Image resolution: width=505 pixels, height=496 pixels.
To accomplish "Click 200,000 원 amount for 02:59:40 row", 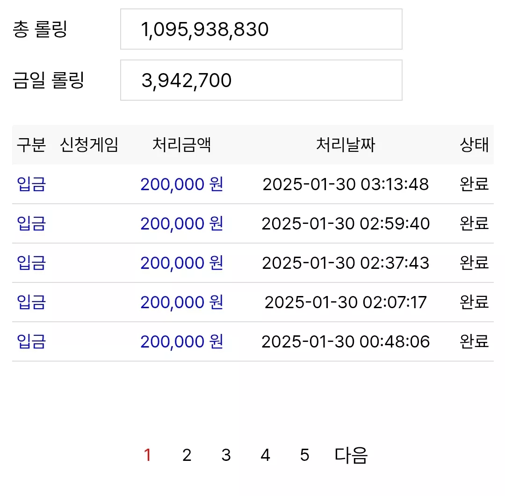I will tap(181, 223).
